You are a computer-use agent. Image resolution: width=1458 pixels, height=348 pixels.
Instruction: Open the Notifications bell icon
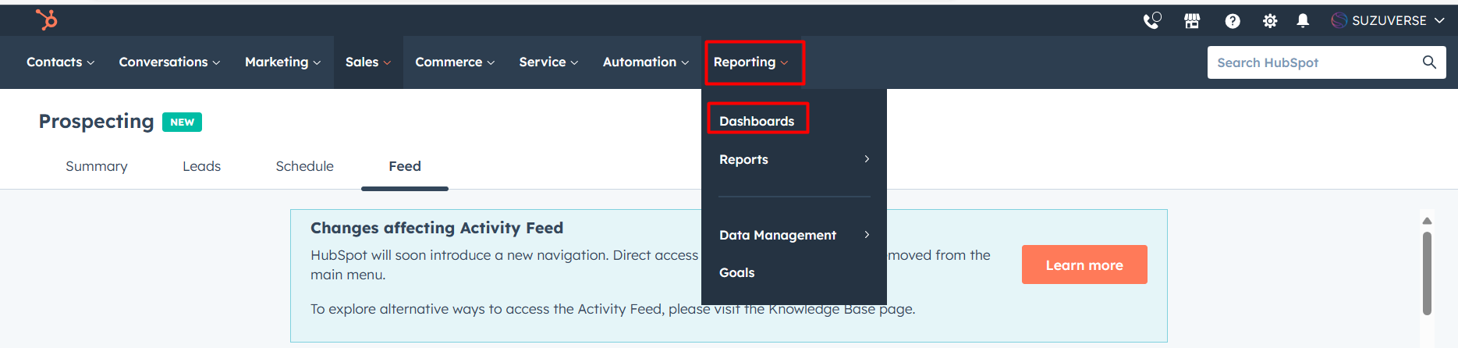[1303, 21]
